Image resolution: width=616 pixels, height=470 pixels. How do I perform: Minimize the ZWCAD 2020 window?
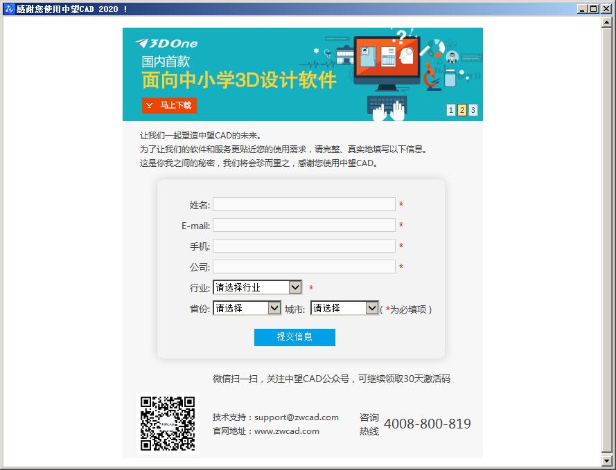[583, 8]
